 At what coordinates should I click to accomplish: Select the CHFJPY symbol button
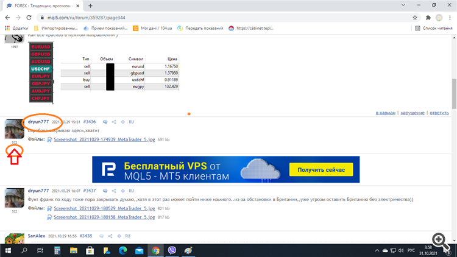(41, 99)
